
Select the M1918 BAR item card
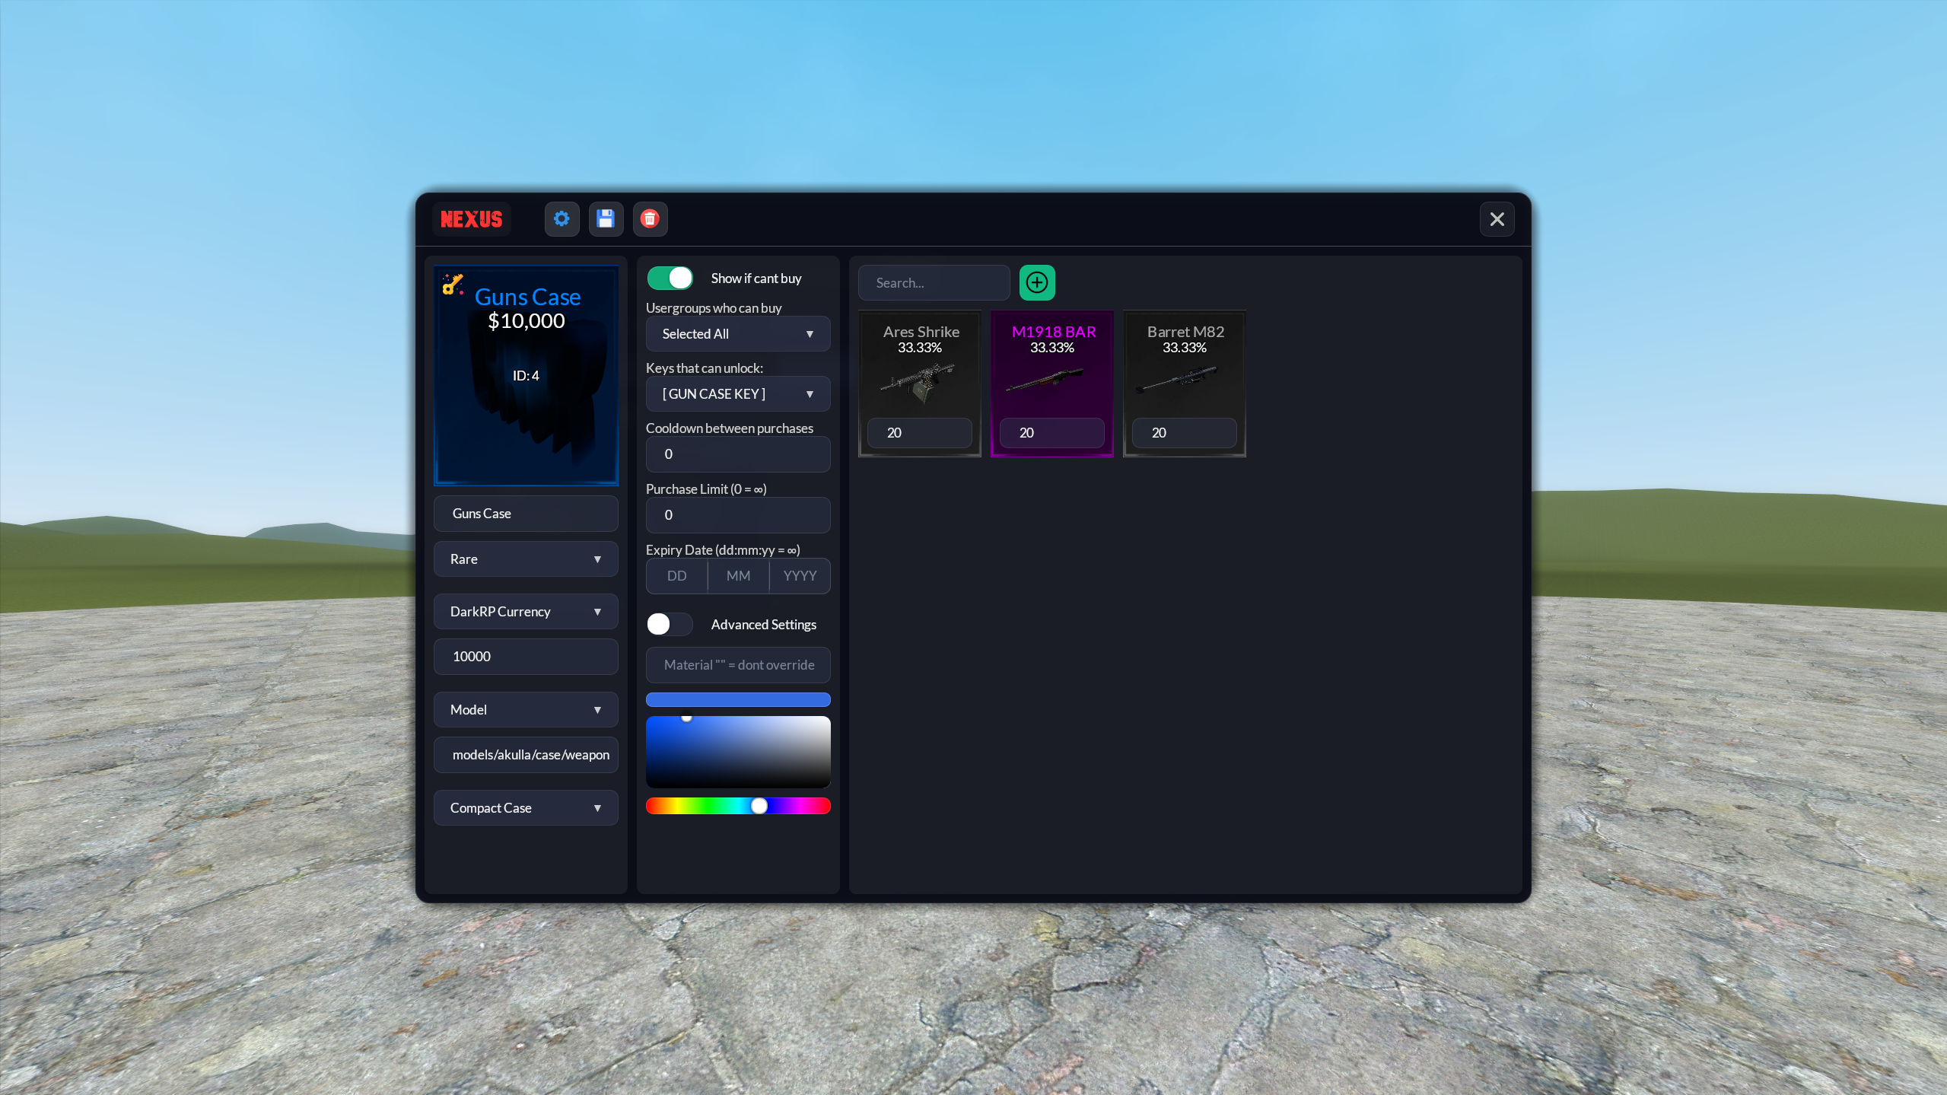[x=1052, y=384]
